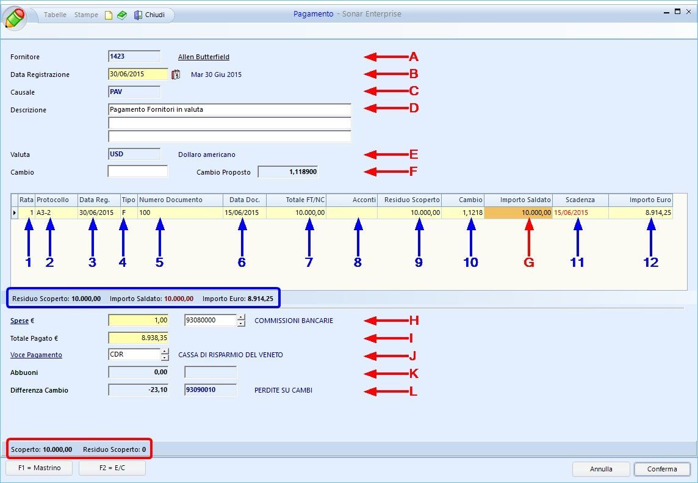Click the Spese link label
Screen dimensions: 698x483
click(19, 320)
